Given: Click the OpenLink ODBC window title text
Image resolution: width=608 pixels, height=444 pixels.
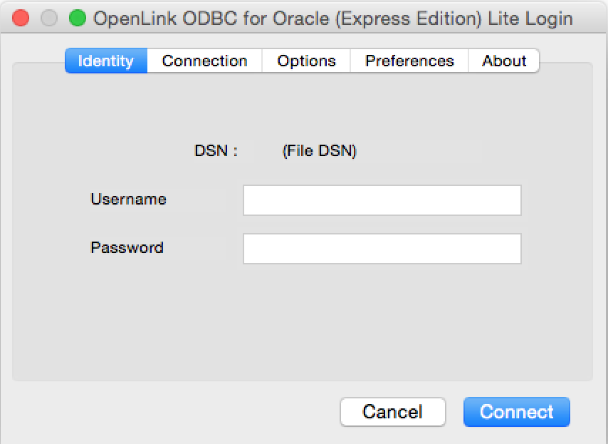Looking at the screenshot, I should (333, 19).
